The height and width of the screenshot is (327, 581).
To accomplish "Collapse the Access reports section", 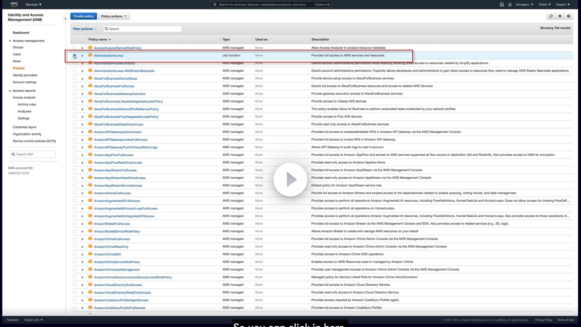I will point(10,91).
